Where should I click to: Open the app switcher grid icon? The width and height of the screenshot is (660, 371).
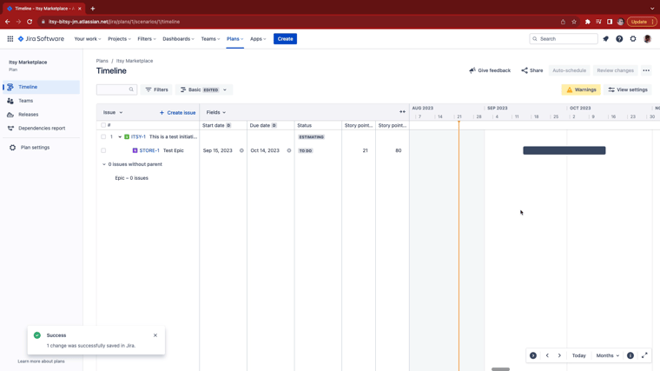point(10,39)
